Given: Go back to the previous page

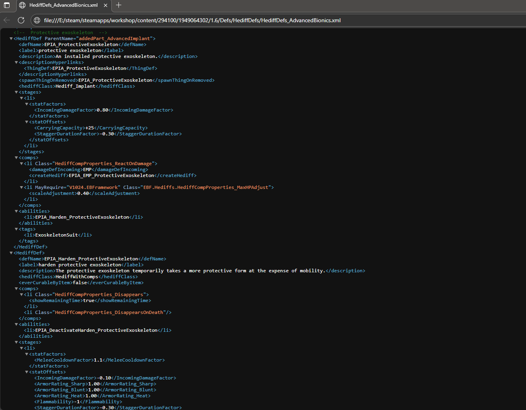Looking at the screenshot, I should (7, 20).
